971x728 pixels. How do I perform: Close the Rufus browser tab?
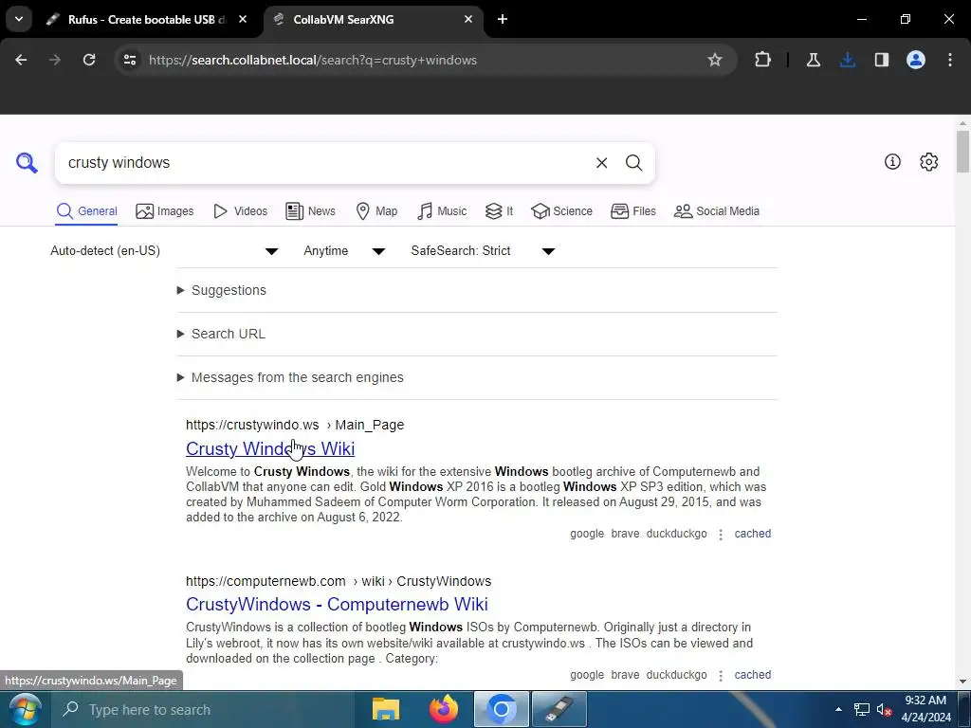click(243, 19)
